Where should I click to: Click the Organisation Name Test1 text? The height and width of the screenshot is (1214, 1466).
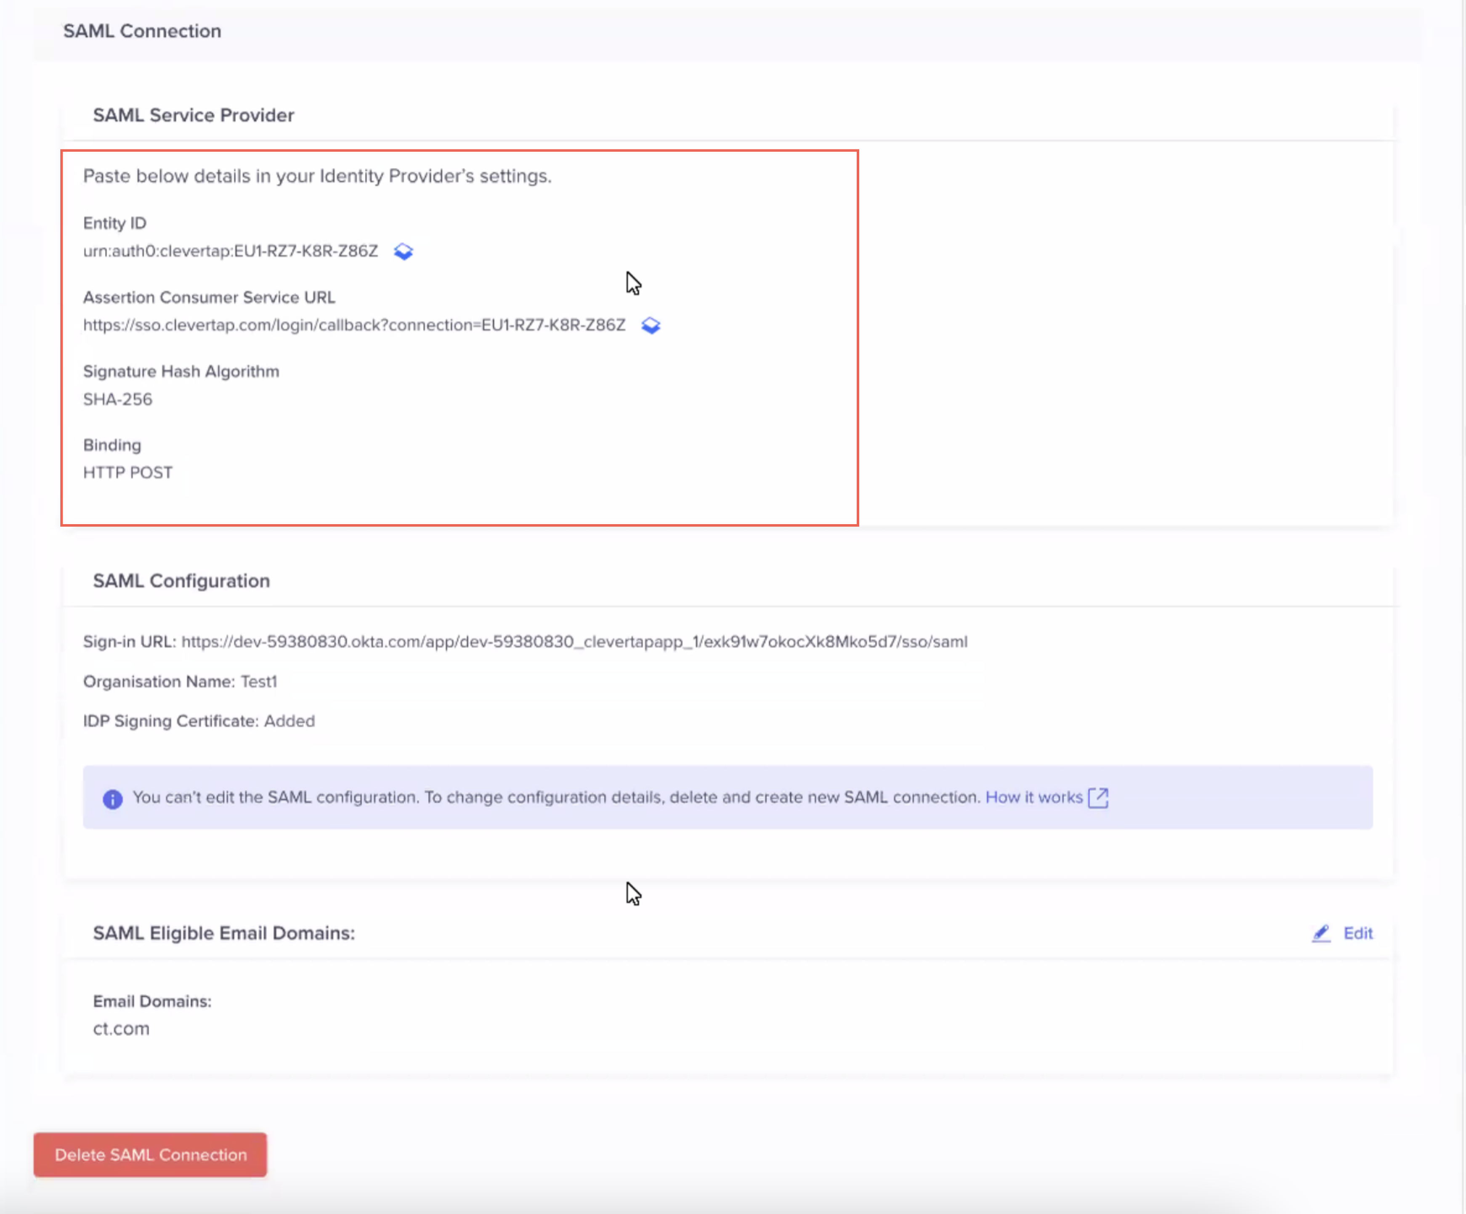pos(180,681)
